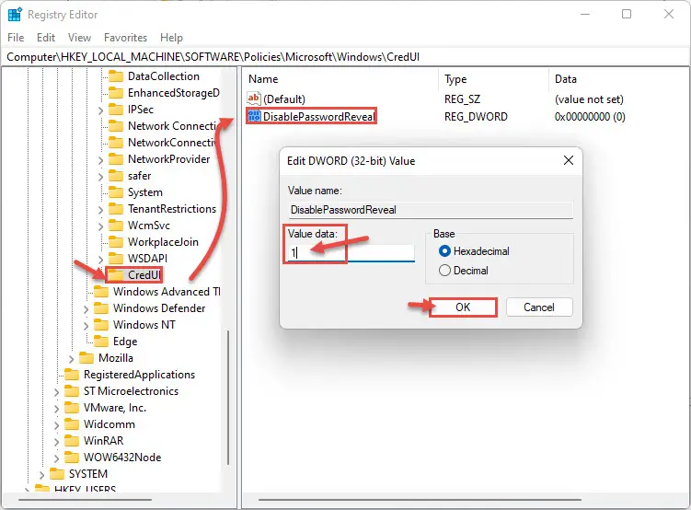Click the tree pane horizontal scrollbar
Viewport: 691px width, 510px height.
85,500
